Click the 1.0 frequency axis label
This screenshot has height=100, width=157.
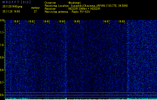pos(2,45)
